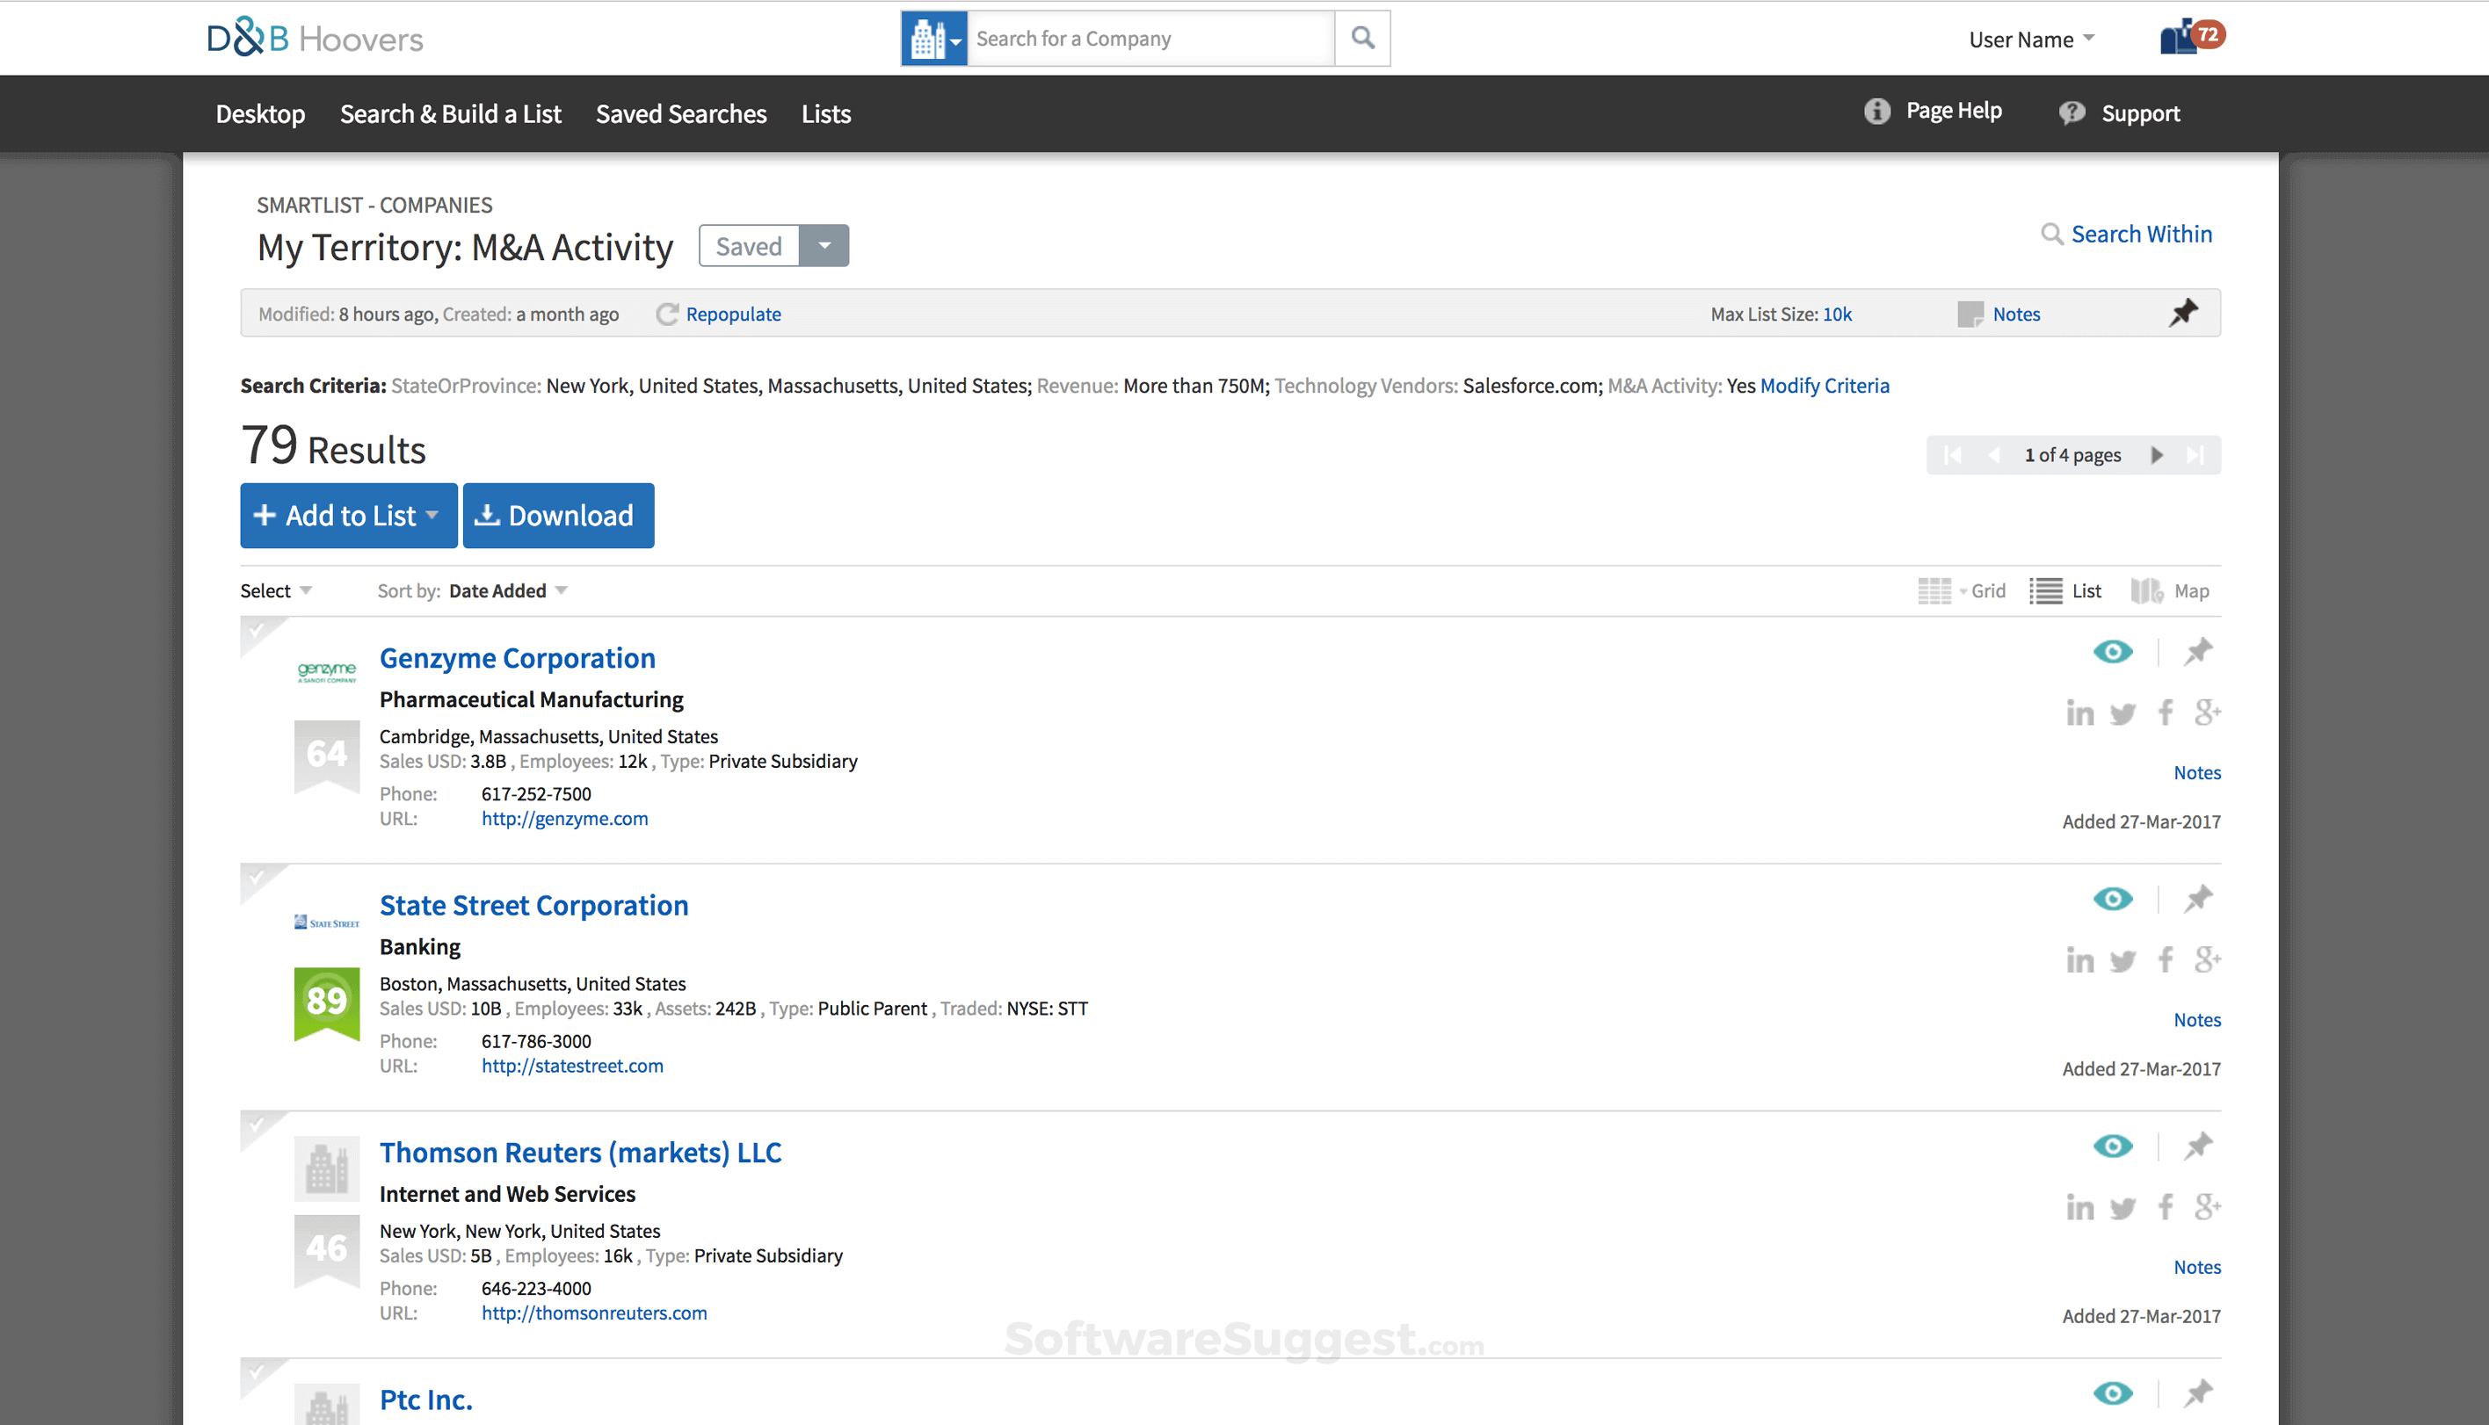This screenshot has width=2489, height=1425.
Task: Open Genzyme Facebook icon
Action: click(2165, 712)
